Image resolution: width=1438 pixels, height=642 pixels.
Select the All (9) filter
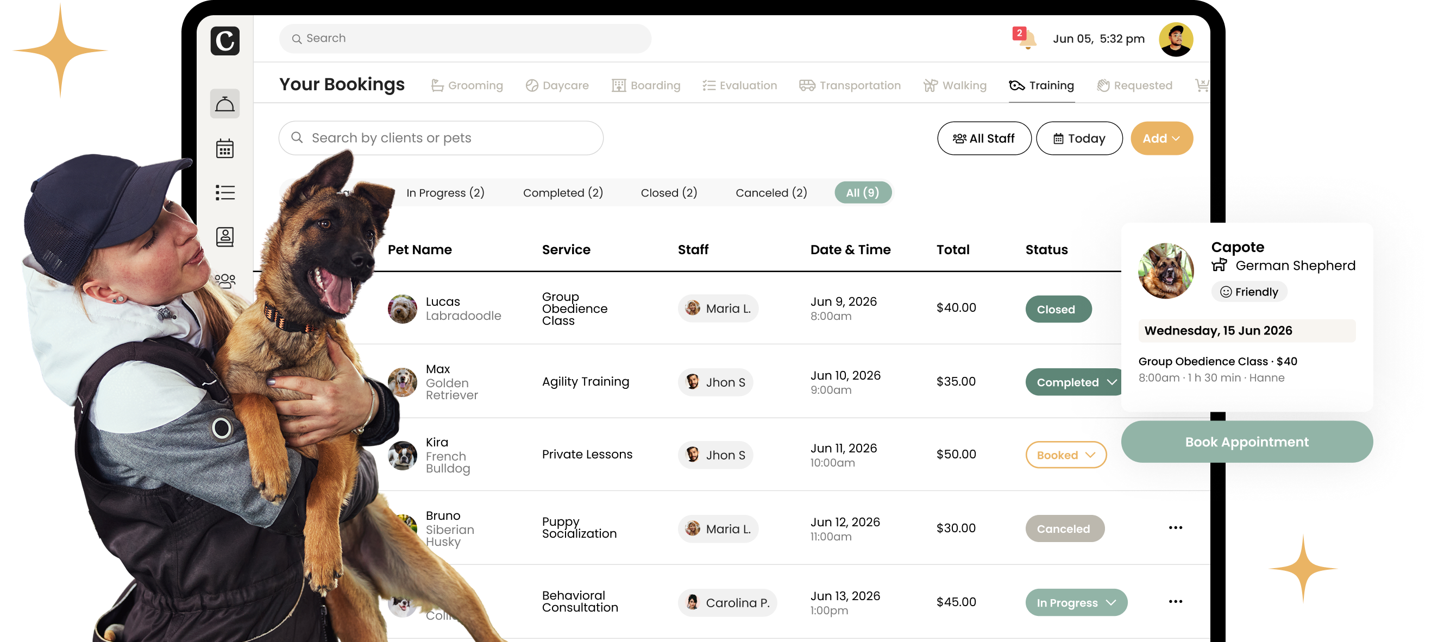coord(863,193)
